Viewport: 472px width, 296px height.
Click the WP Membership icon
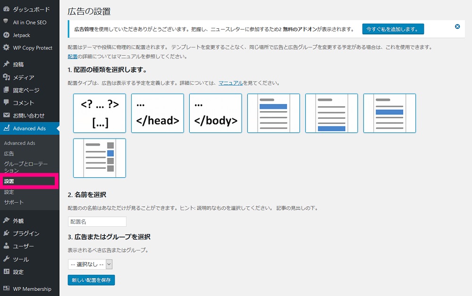(6, 288)
